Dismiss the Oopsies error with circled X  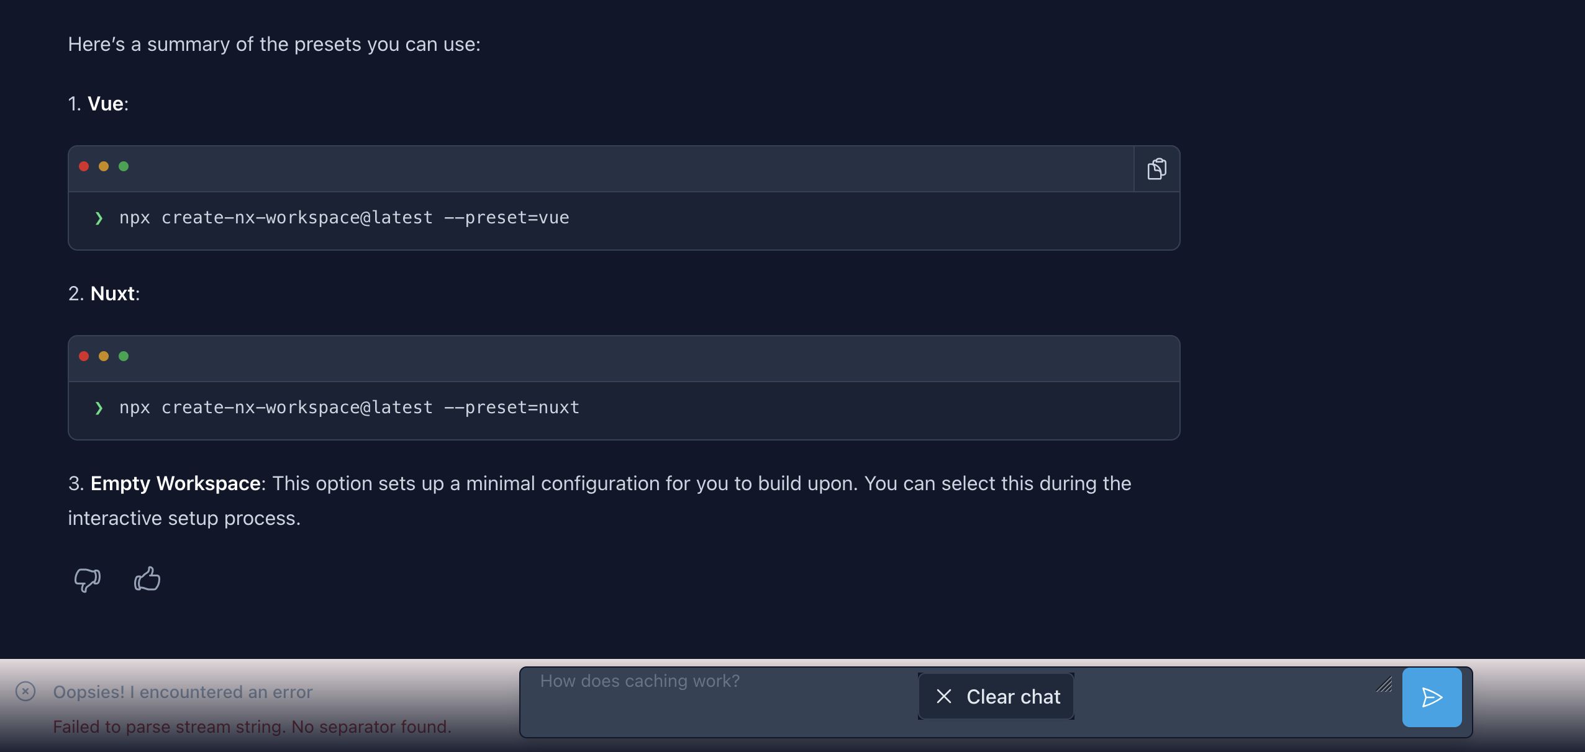[25, 691]
